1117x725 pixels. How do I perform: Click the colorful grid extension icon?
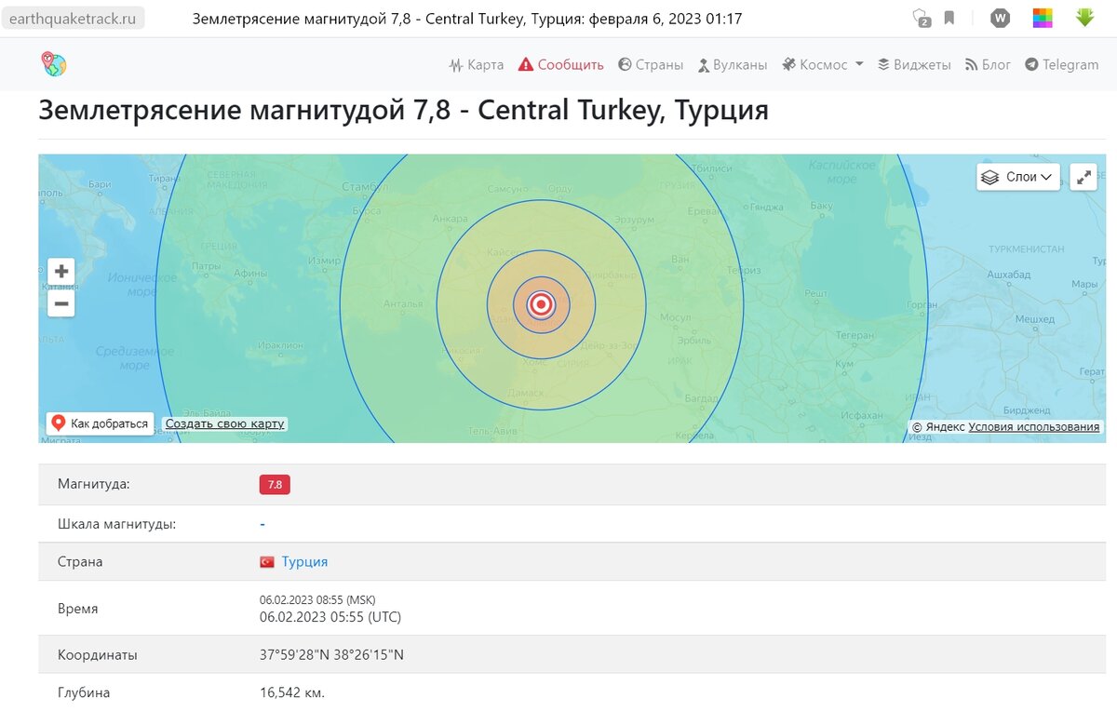(x=1044, y=17)
